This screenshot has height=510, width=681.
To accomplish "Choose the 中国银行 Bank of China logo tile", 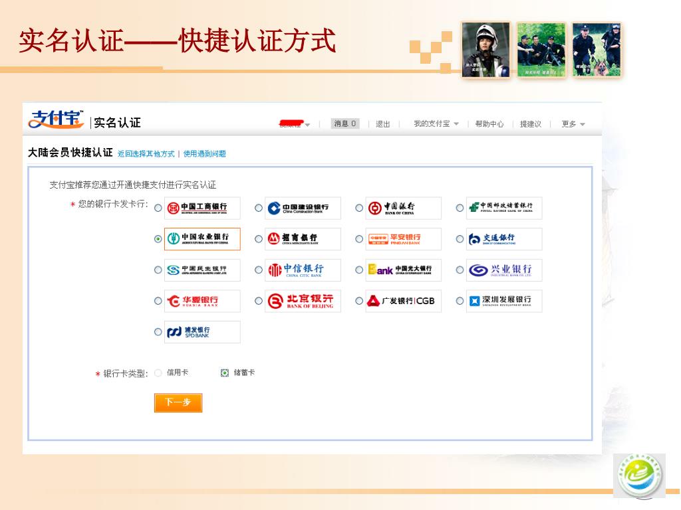I will click(404, 208).
